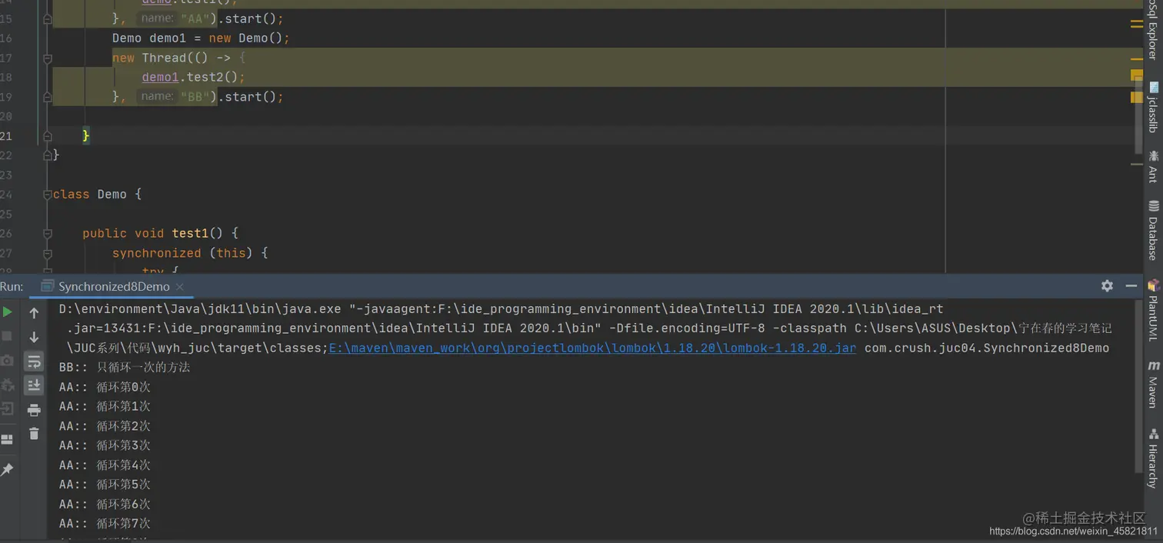The height and width of the screenshot is (543, 1163).
Task: Open the Hierarchy side tool window
Action: pos(1152,458)
